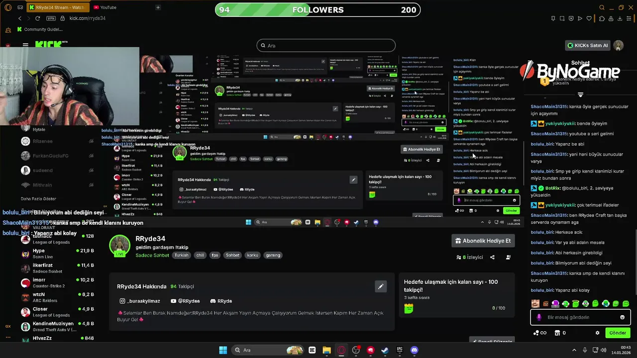Open the Opera GX main menu logo

[x=7, y=7]
